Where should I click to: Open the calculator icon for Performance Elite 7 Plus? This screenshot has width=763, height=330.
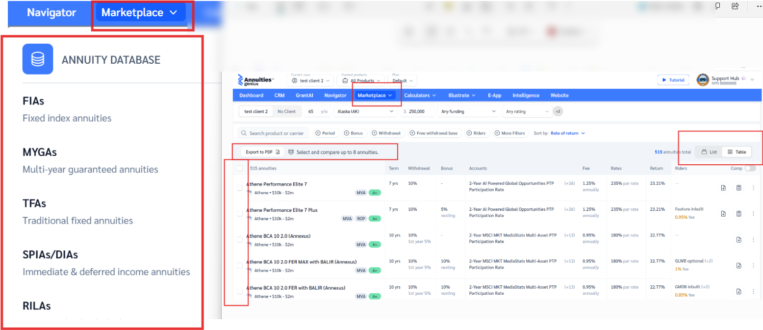738,213
